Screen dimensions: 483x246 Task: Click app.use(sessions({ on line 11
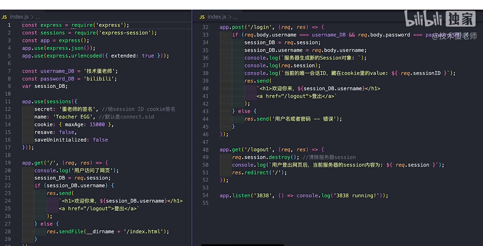50,101
